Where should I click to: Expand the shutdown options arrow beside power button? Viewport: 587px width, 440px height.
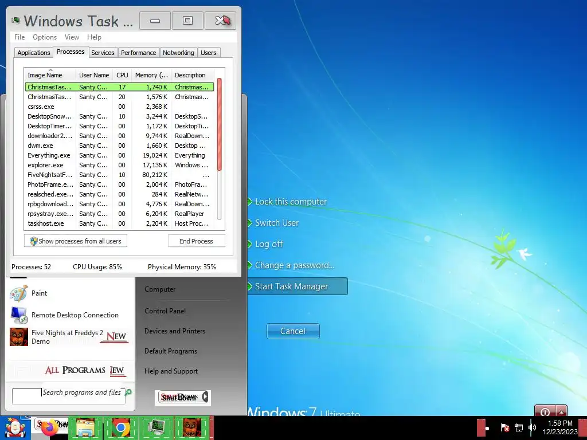click(x=562, y=411)
